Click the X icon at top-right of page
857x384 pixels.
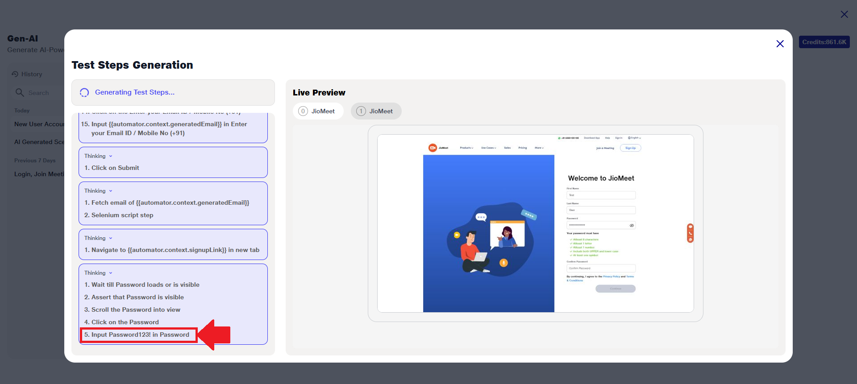pos(844,14)
